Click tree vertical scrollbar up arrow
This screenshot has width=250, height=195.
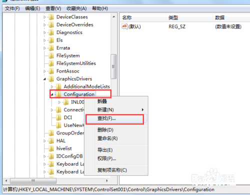tap(114, 16)
